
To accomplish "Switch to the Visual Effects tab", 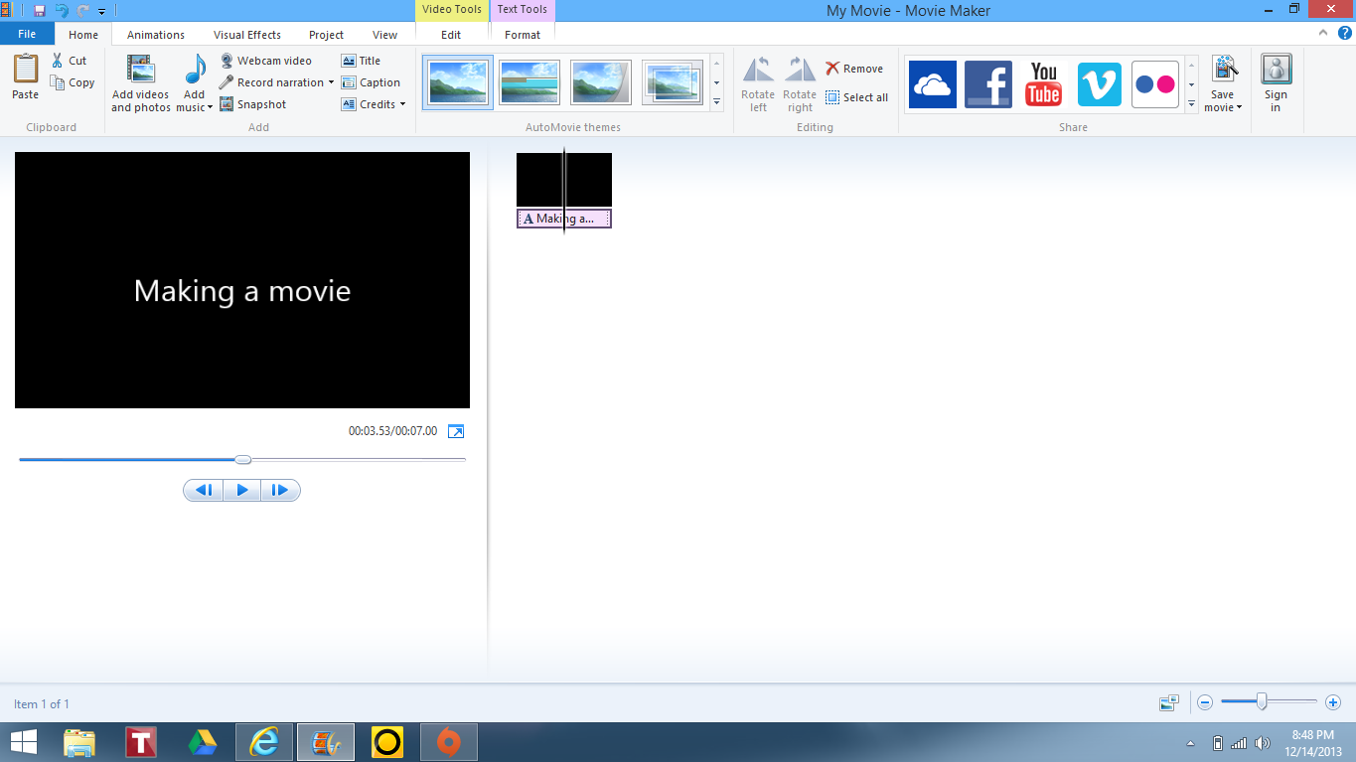I will (x=247, y=35).
